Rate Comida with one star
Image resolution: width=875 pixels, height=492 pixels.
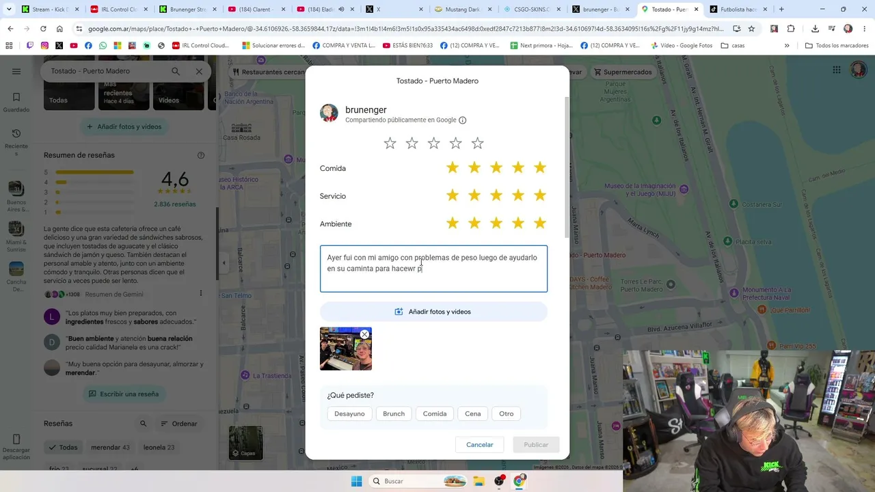(x=453, y=168)
